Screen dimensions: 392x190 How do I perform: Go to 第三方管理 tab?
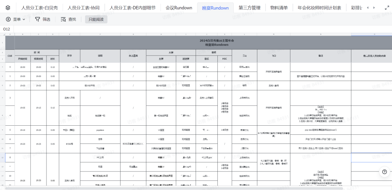pos(249,8)
